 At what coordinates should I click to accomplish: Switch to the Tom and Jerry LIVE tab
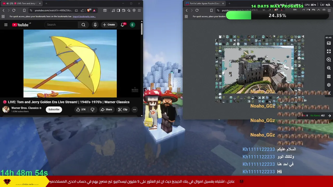(22, 3)
